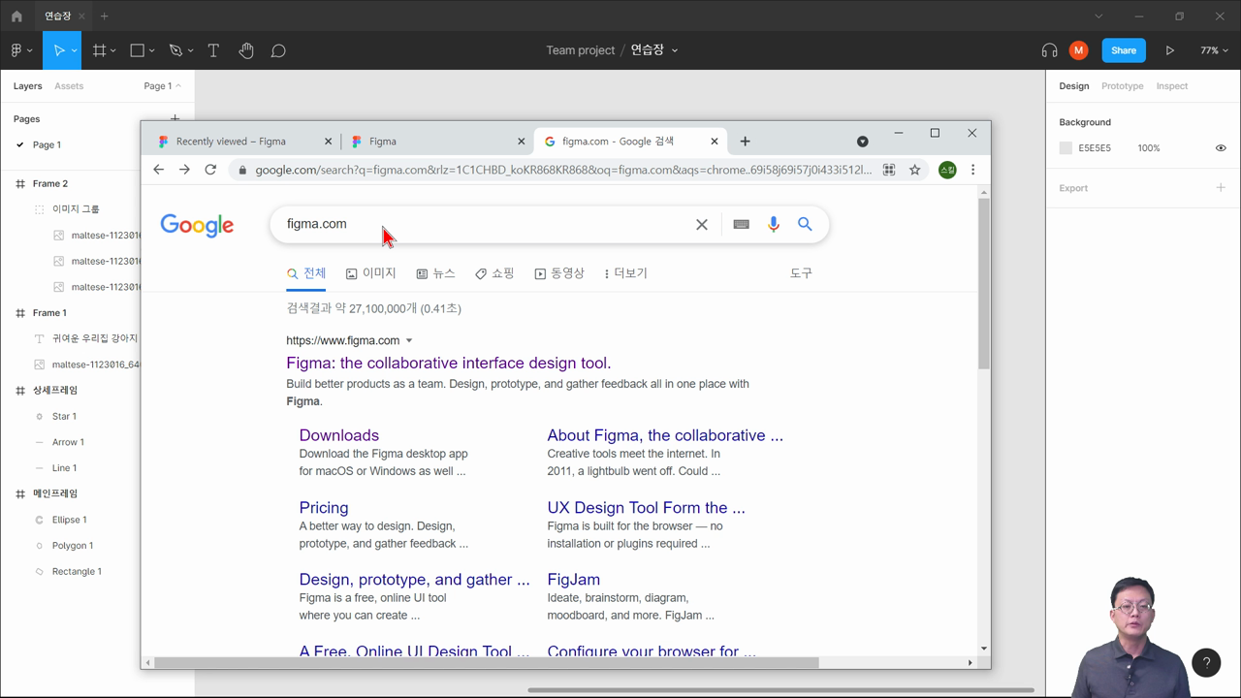The width and height of the screenshot is (1241, 698).
Task: Click the Background color swatch
Action: [1066, 148]
